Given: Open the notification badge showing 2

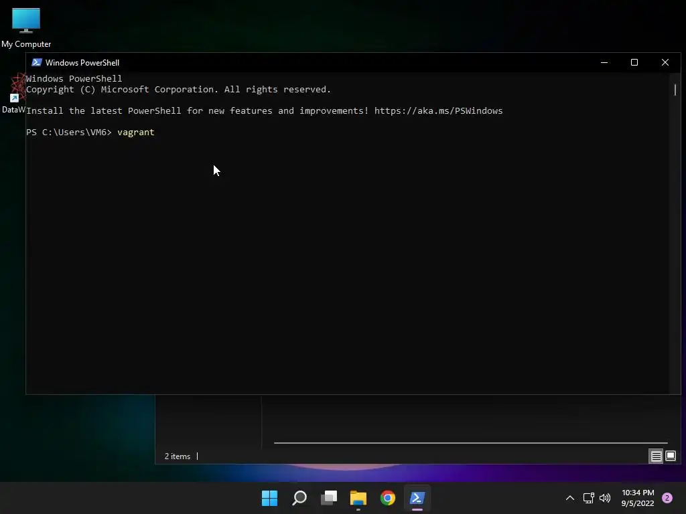Looking at the screenshot, I should [667, 498].
